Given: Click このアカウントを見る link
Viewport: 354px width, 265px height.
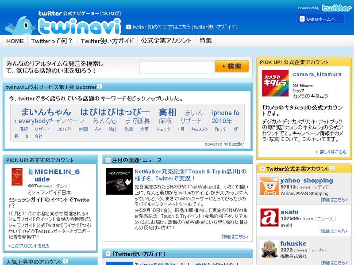Looking at the screenshot, I should point(30,246).
